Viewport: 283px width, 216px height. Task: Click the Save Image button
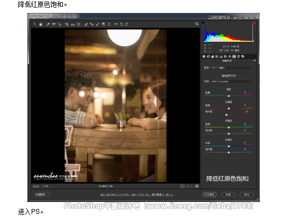point(42,195)
